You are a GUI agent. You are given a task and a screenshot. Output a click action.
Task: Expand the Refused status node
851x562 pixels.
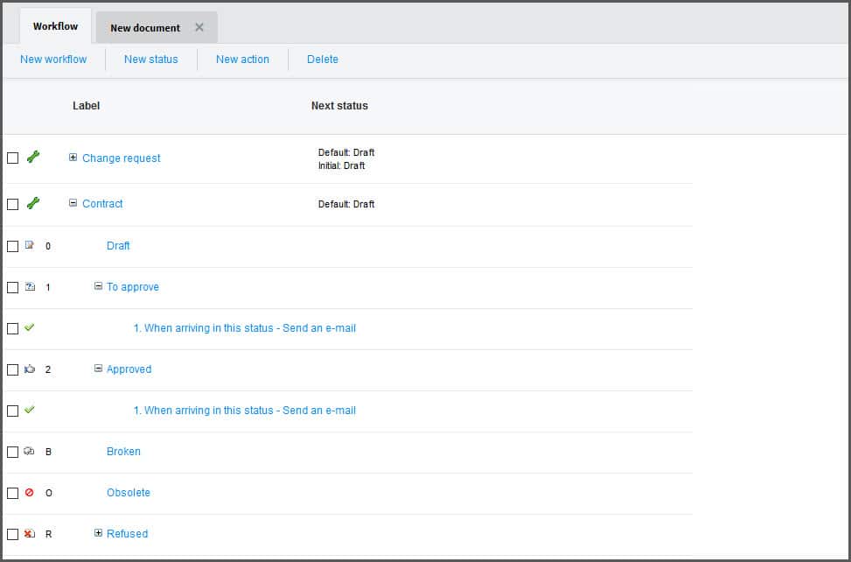99,533
